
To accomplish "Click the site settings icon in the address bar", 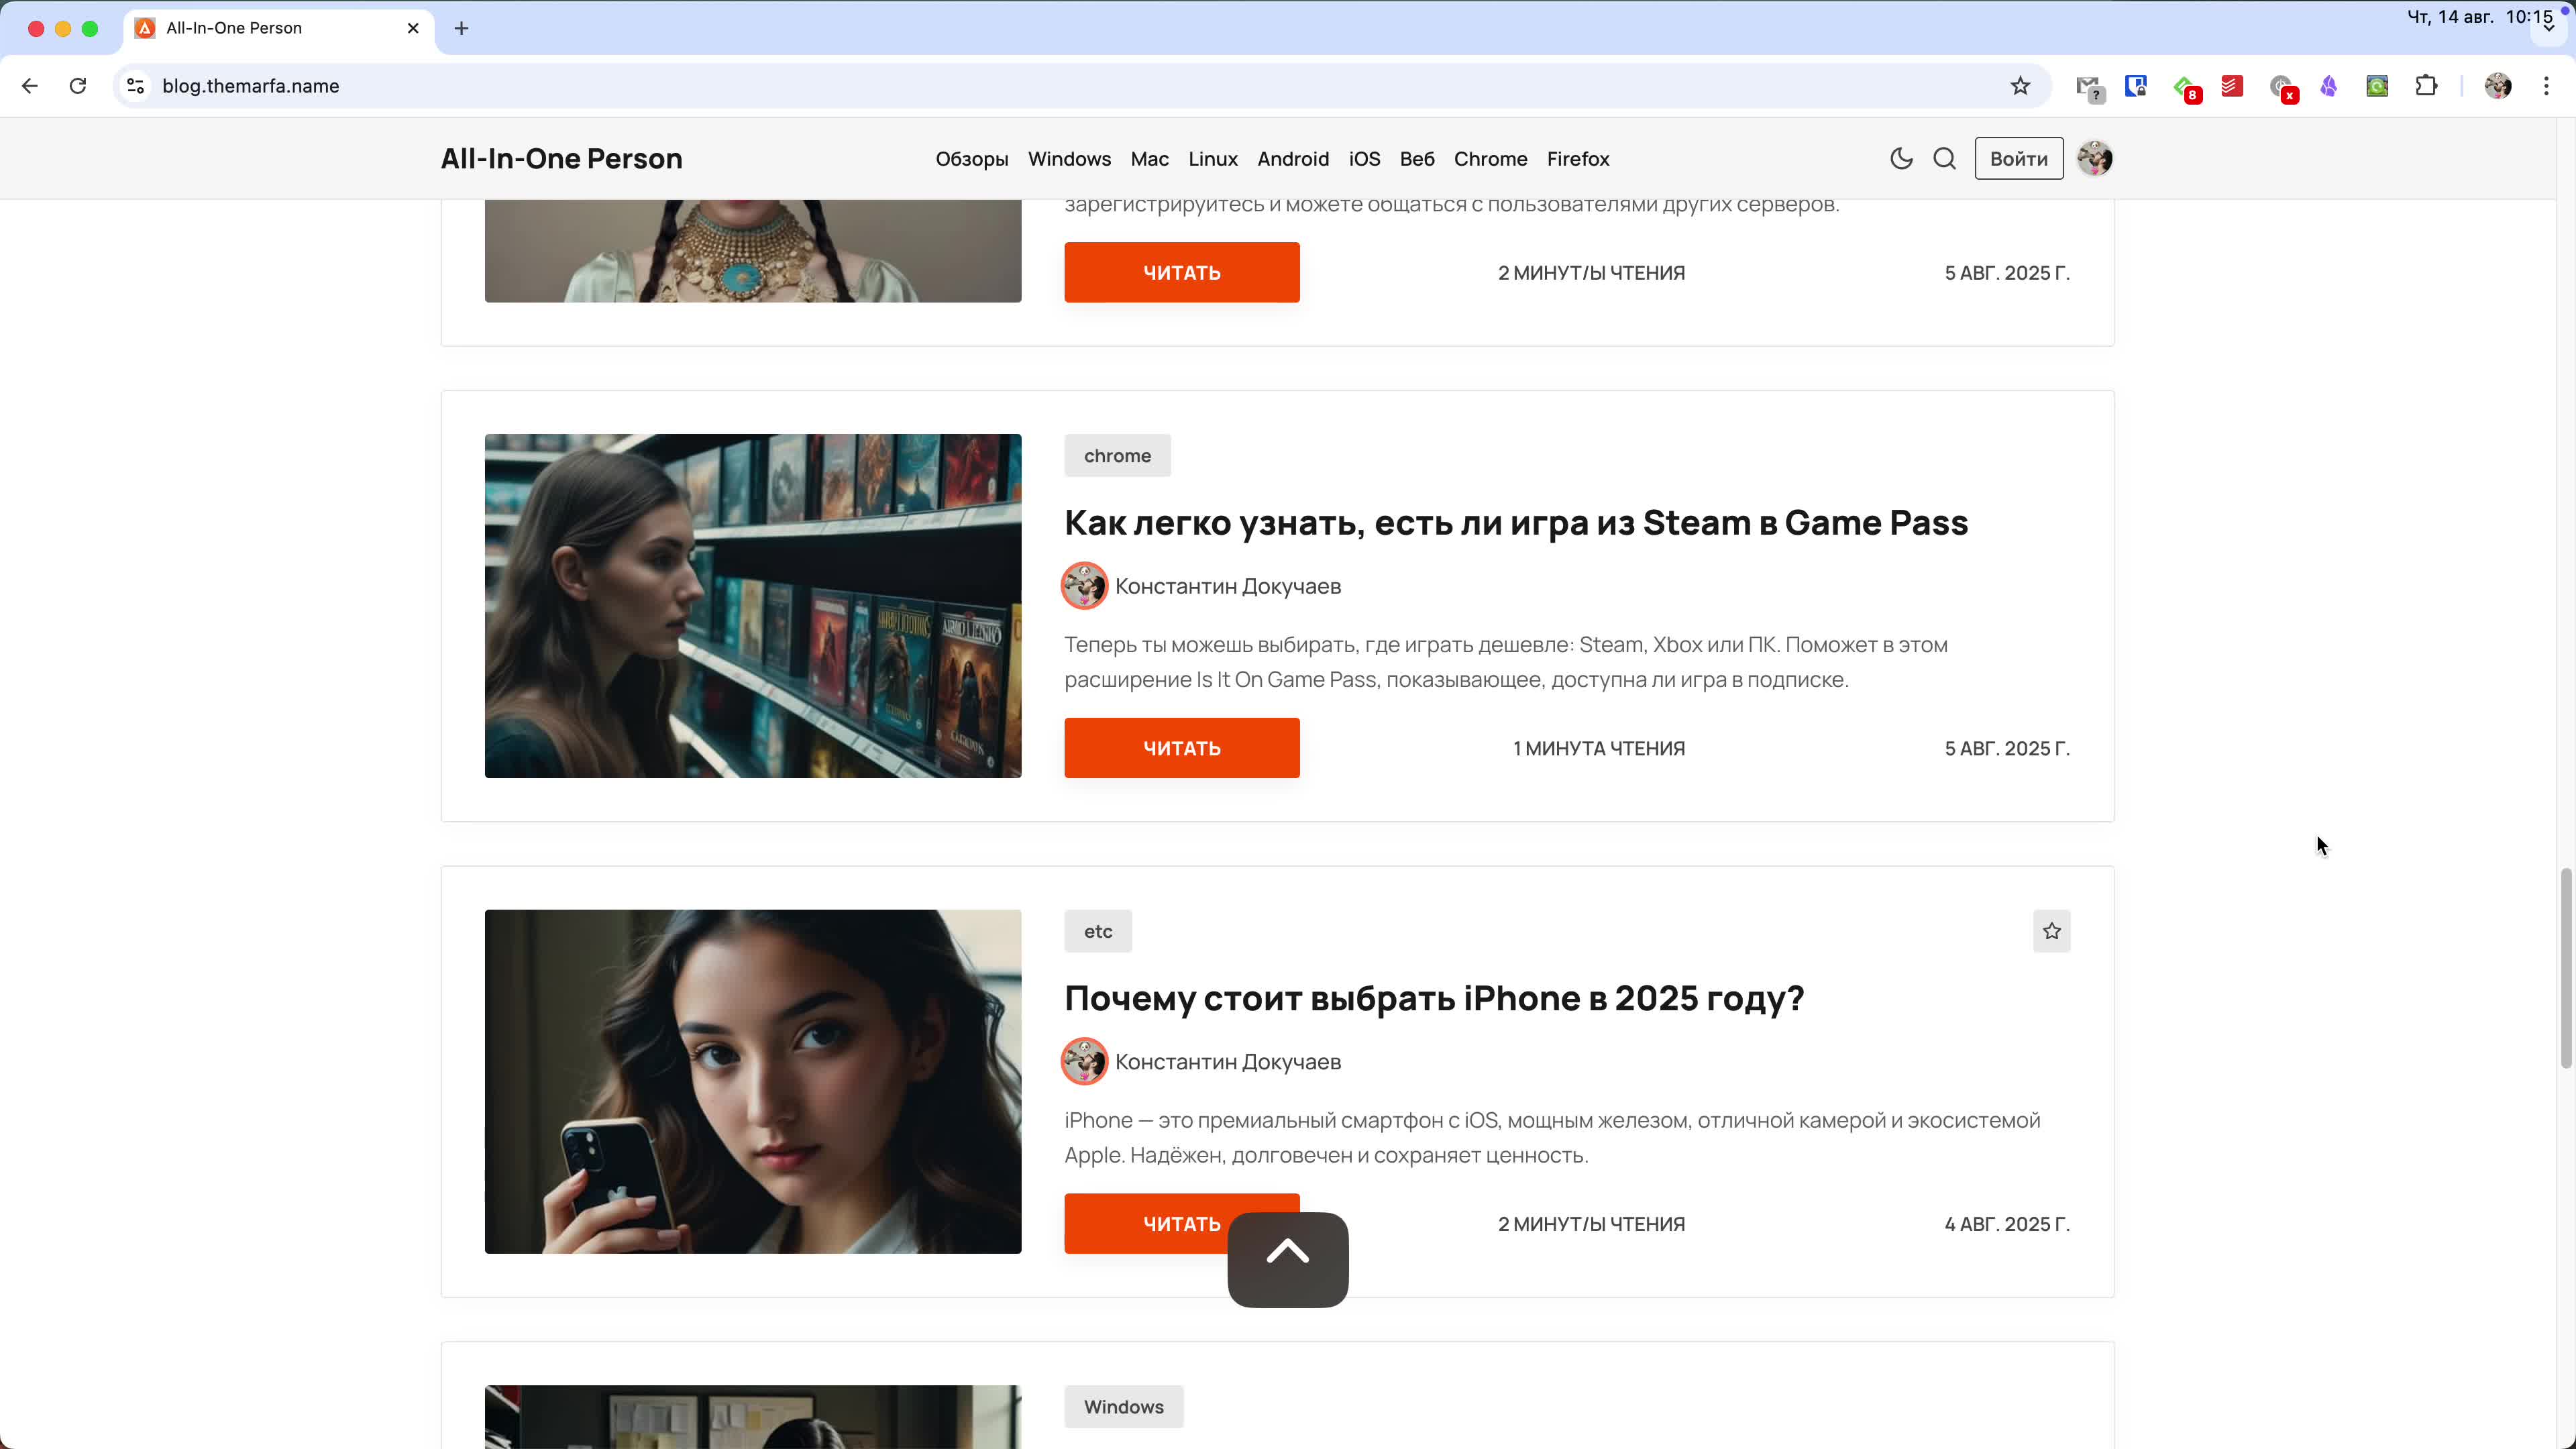I will point(136,86).
